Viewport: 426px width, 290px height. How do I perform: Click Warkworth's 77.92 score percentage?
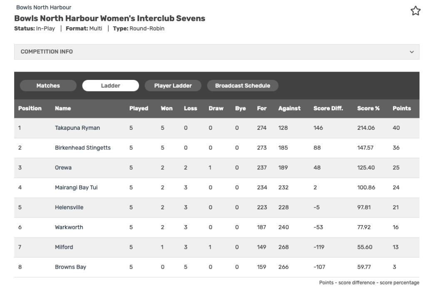(364, 227)
